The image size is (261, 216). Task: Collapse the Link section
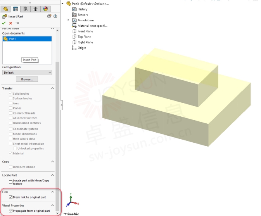pyautogui.click(x=52, y=192)
